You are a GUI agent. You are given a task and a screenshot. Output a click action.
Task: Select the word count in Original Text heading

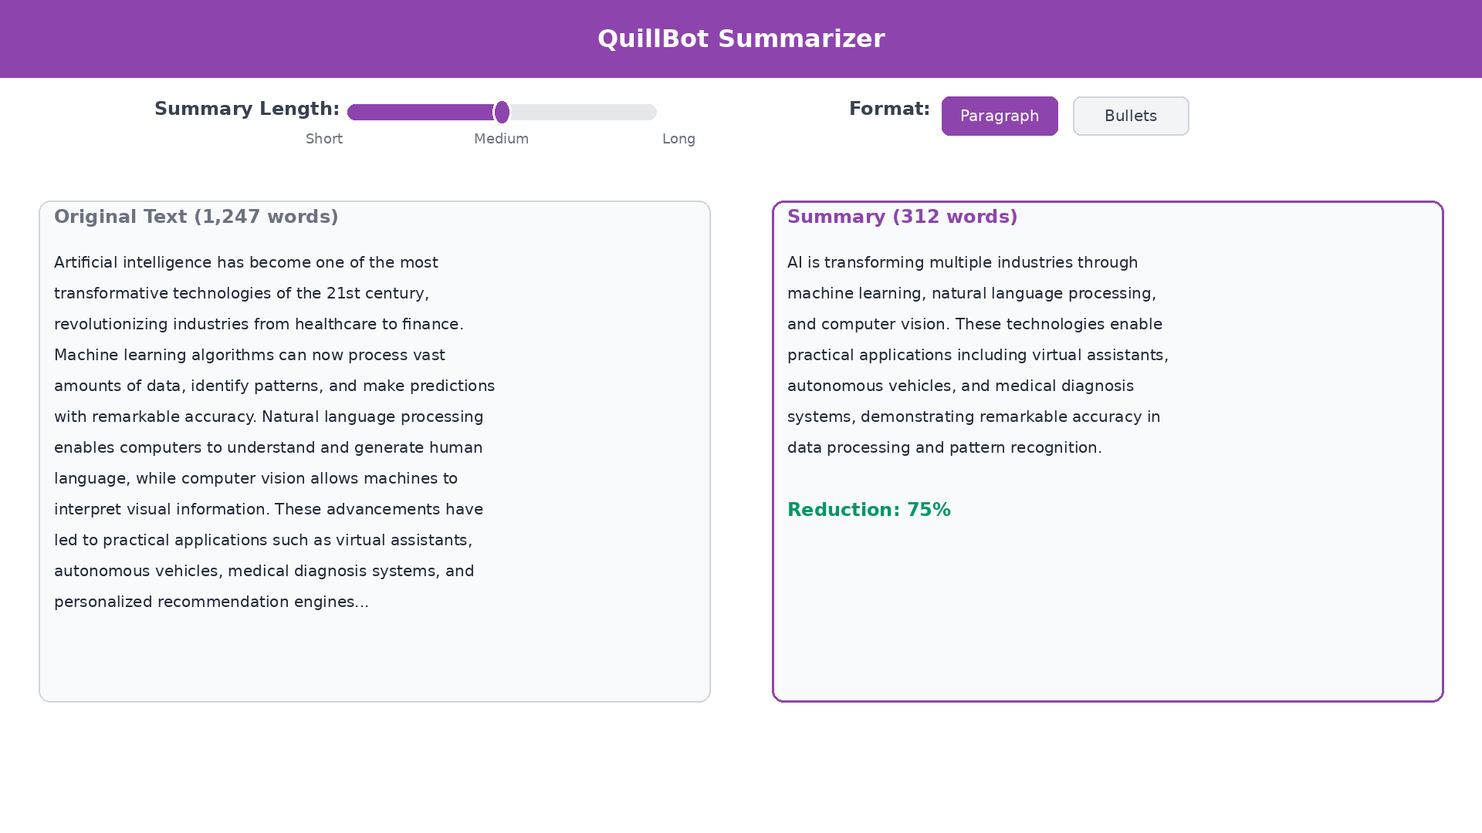pos(267,217)
